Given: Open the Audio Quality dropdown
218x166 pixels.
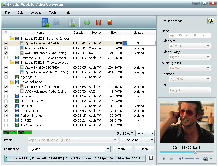Looking at the screenshot, I should tap(208, 68).
